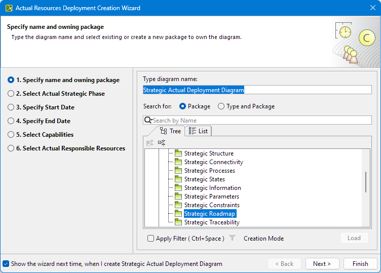This screenshot has width=381, height=273.
Task: Choose step 6 Select Actual Responsible Resources
Action: 11,148
